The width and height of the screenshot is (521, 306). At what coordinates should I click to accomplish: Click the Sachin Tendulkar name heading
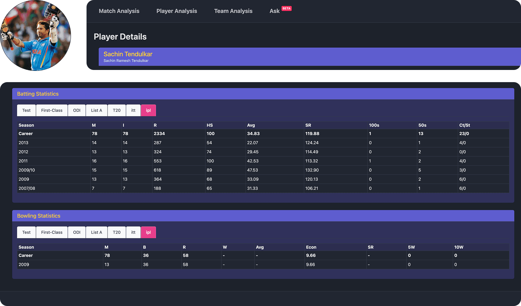pyautogui.click(x=128, y=54)
